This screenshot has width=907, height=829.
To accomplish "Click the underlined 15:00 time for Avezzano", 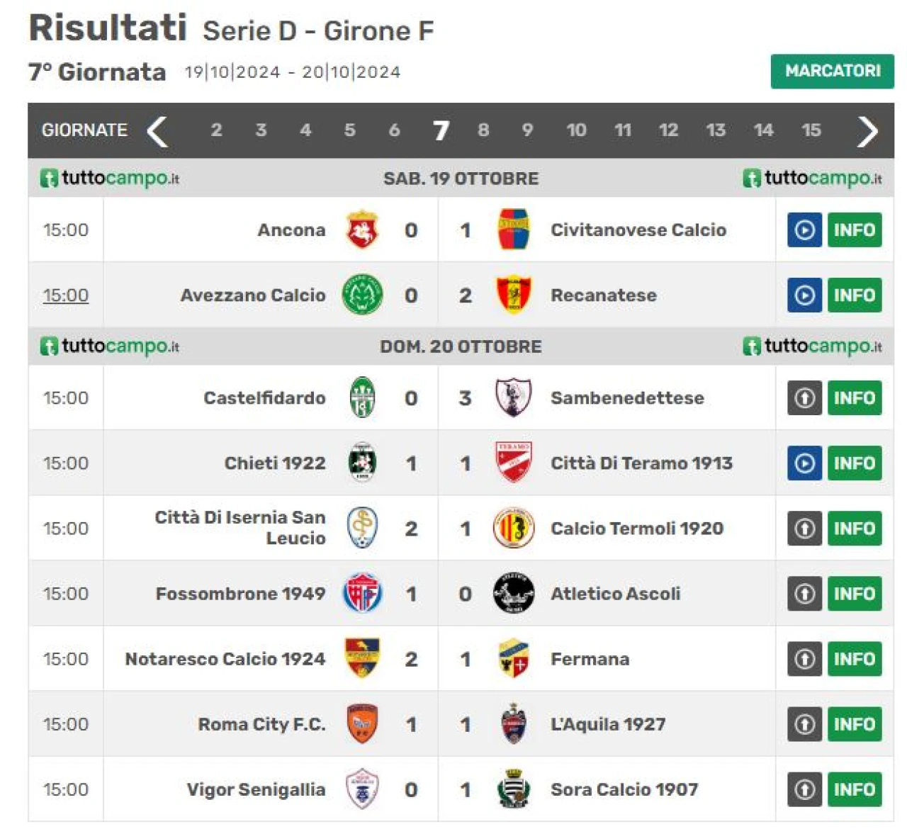I will (66, 295).
